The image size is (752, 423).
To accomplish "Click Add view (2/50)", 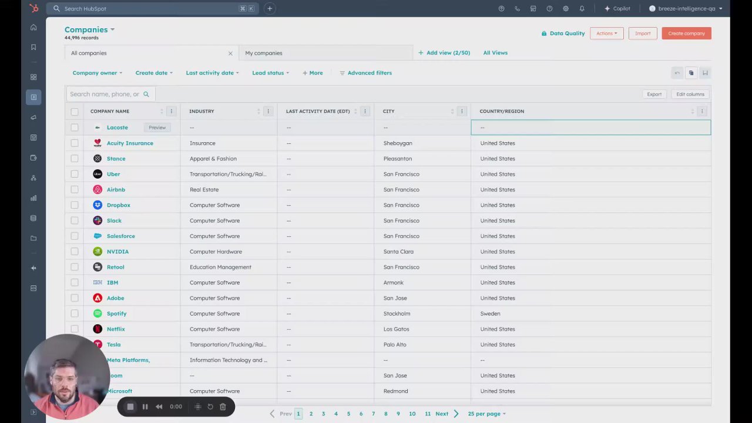I will pyautogui.click(x=444, y=53).
